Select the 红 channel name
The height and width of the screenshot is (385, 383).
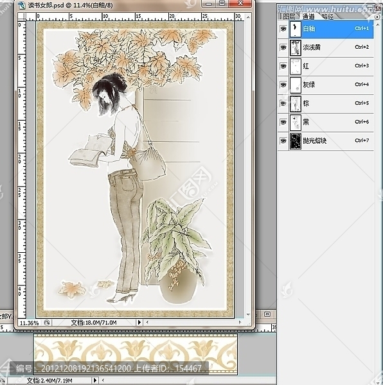pyautogui.click(x=306, y=66)
